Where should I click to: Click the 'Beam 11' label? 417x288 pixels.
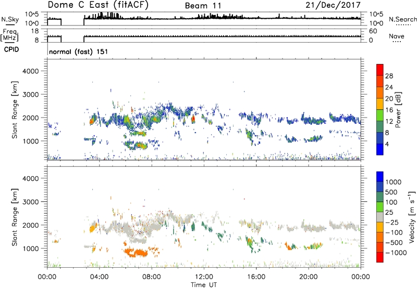point(203,6)
